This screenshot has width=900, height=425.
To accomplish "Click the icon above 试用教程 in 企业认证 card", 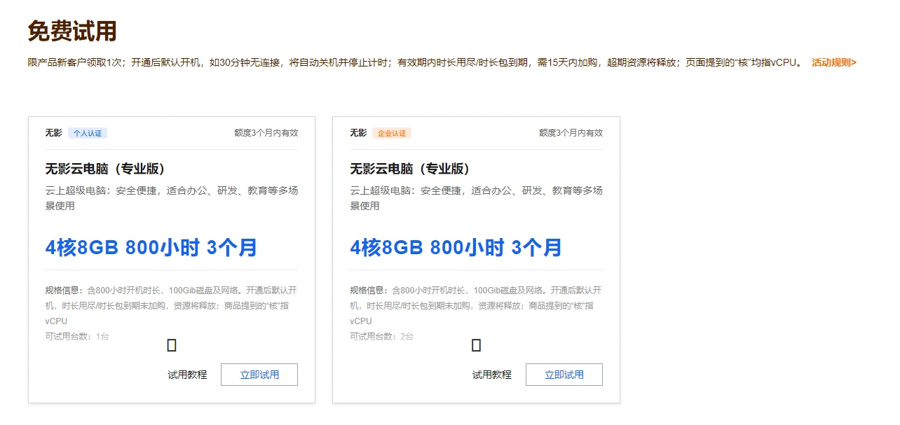I will pyautogui.click(x=477, y=345).
